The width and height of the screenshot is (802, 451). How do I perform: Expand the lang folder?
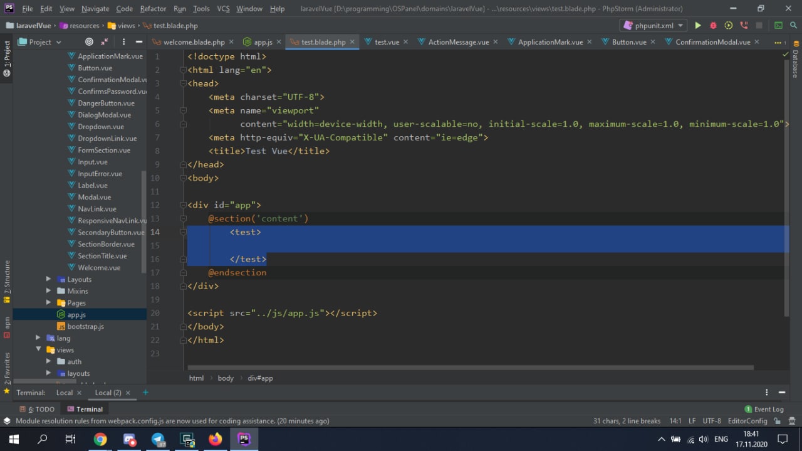pyautogui.click(x=38, y=338)
